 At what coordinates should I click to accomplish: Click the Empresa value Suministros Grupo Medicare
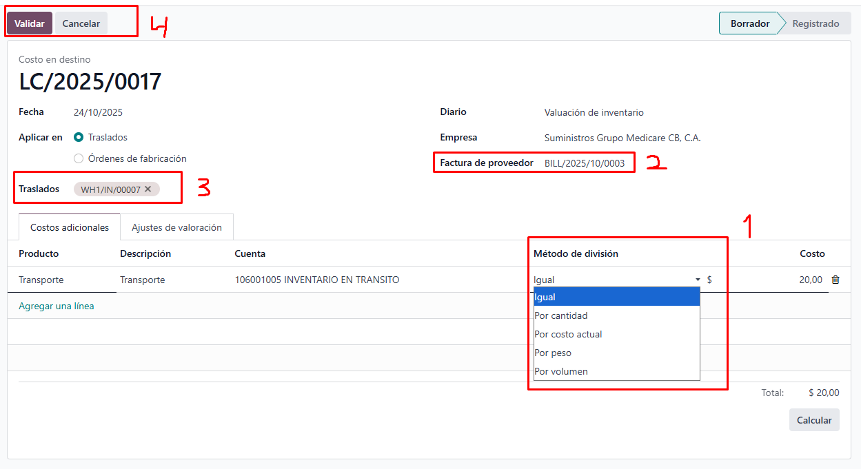pos(622,138)
